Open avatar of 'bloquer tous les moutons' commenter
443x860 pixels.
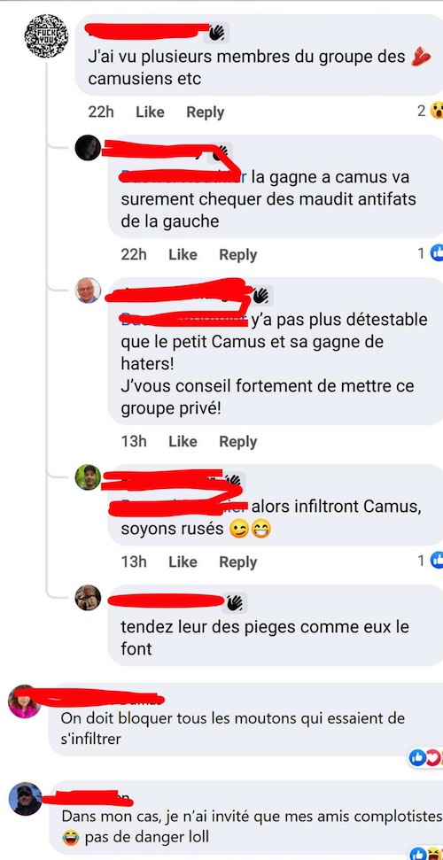click(25, 701)
